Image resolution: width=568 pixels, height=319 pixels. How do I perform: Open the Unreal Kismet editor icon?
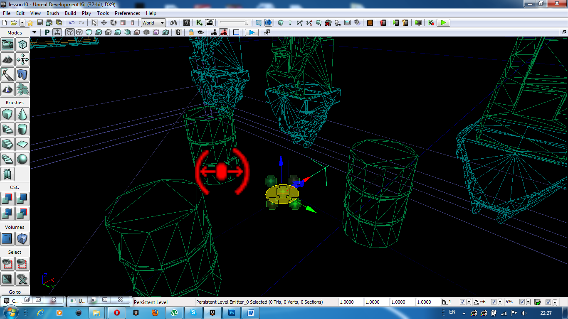coord(200,23)
